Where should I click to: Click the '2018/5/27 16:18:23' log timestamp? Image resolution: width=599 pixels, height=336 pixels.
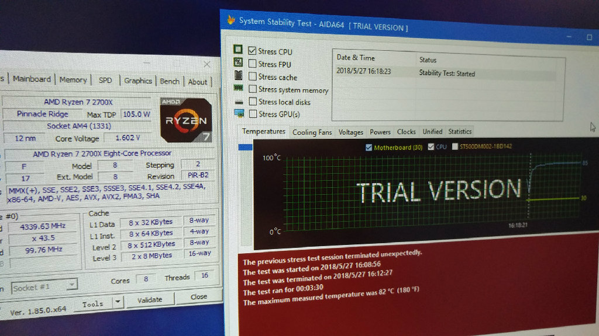pyautogui.click(x=364, y=71)
